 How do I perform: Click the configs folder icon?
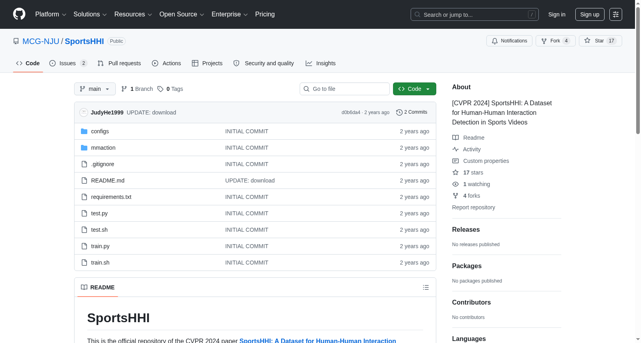tap(84, 131)
